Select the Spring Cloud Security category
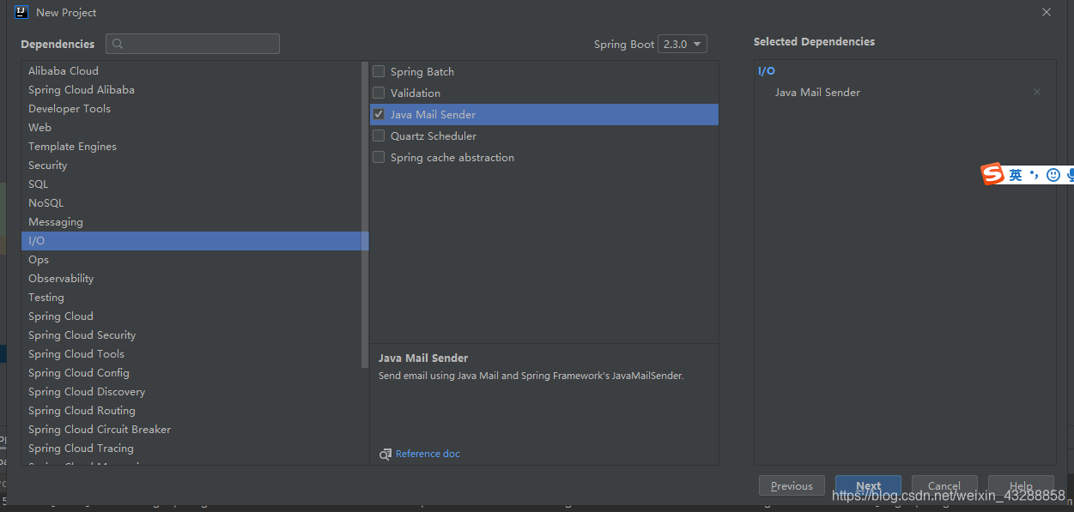Viewport: 1074px width, 512px height. [x=194, y=334]
